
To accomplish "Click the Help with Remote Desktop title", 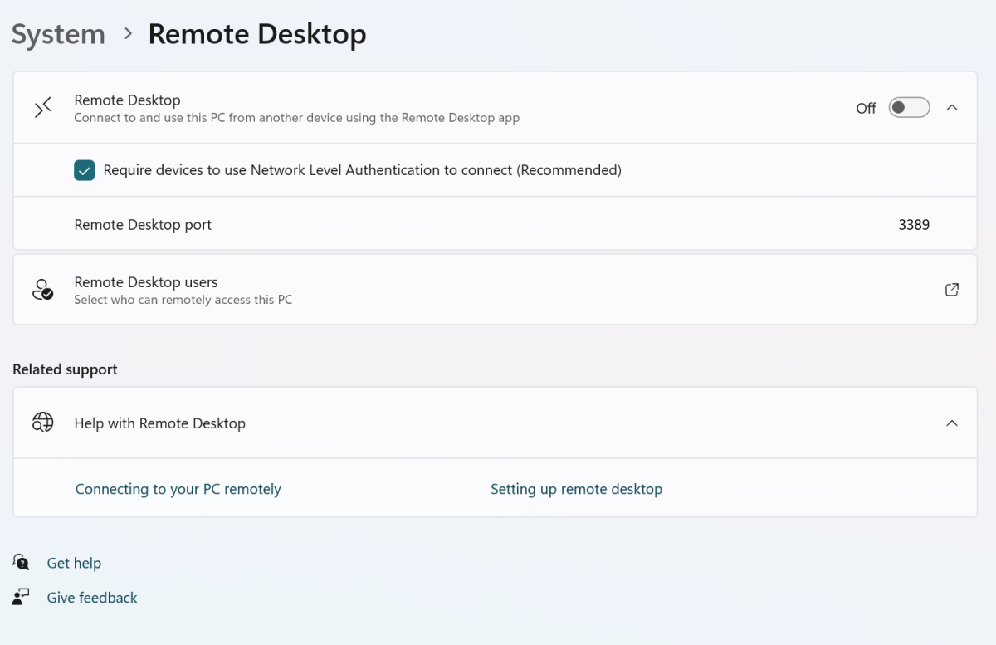I will click(159, 423).
